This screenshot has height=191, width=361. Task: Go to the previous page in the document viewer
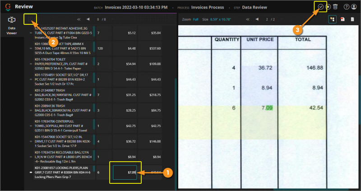coord(257,19)
